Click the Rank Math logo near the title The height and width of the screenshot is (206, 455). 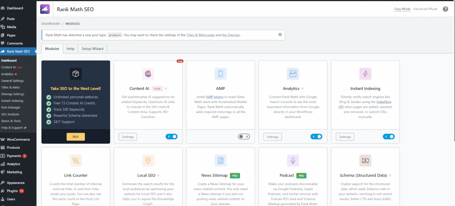(x=45, y=9)
